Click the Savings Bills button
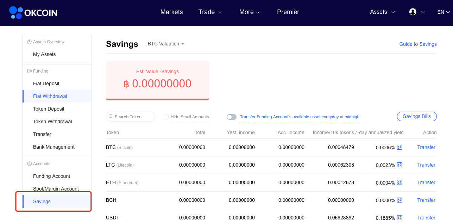 point(417,117)
